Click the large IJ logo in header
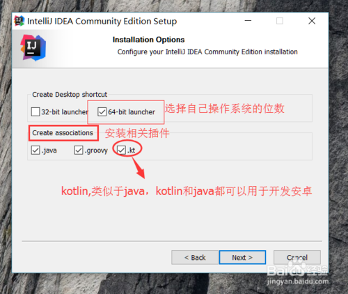 pyautogui.click(x=33, y=48)
